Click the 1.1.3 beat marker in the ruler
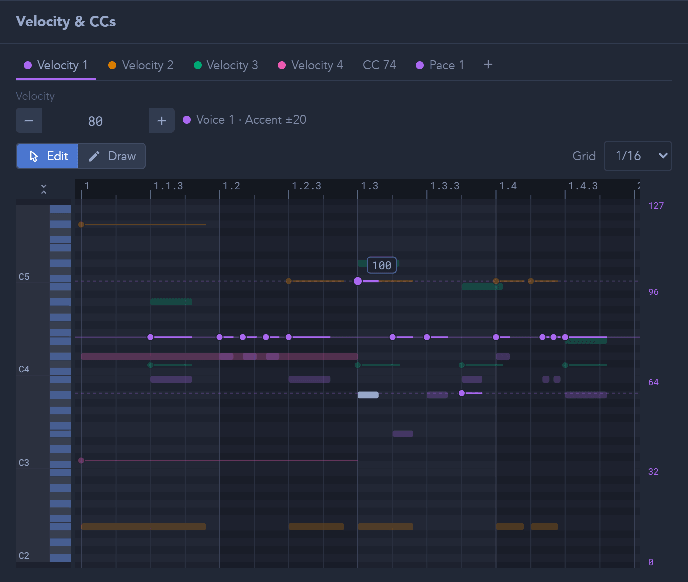The width and height of the screenshot is (688, 582). point(168,186)
